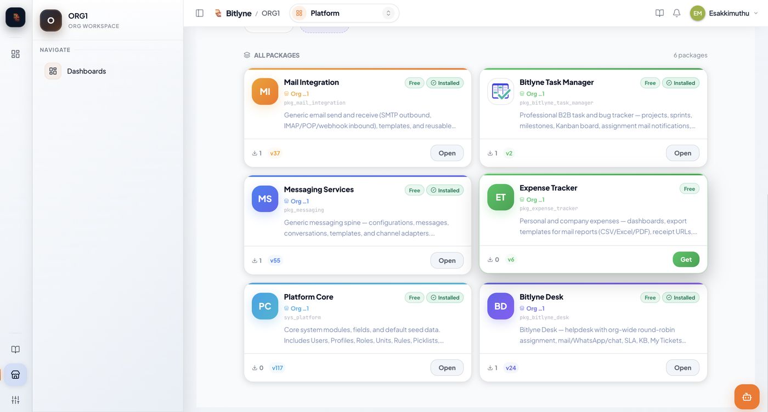Click the v117 version tag
The height and width of the screenshot is (412, 768).
[277, 368]
